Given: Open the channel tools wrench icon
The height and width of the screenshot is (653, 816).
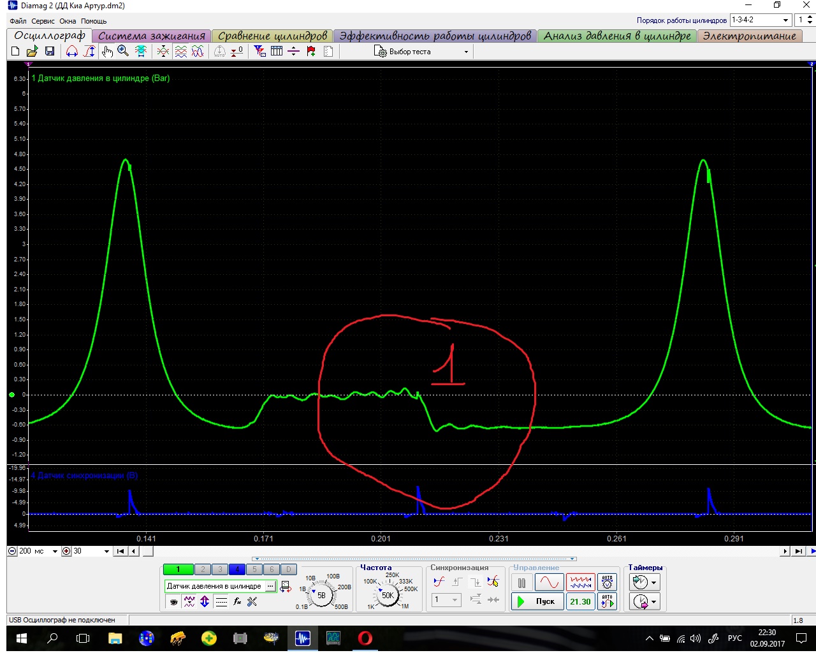Looking at the screenshot, I should tap(252, 601).
